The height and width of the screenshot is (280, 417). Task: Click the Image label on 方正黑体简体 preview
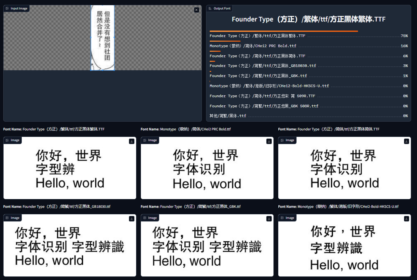tap(287, 140)
